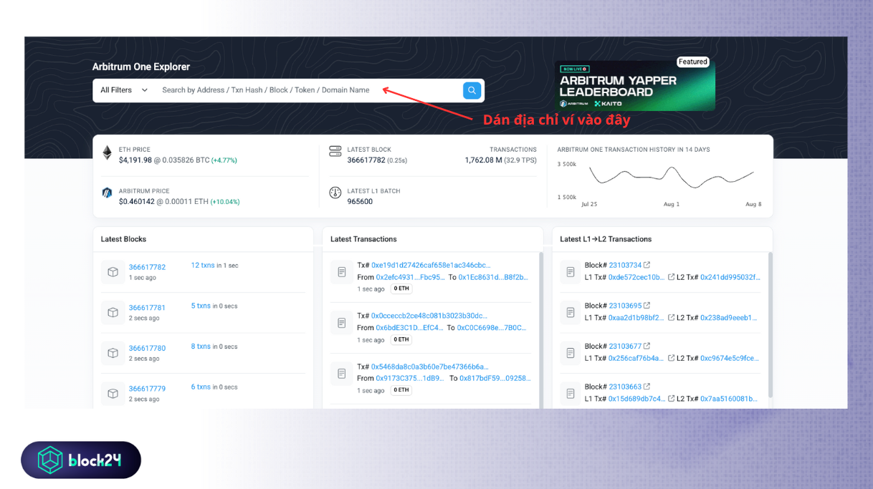Open sender address 0x6bdE3C1D...EfC4
Image resolution: width=873 pixels, height=489 pixels.
[x=410, y=328]
